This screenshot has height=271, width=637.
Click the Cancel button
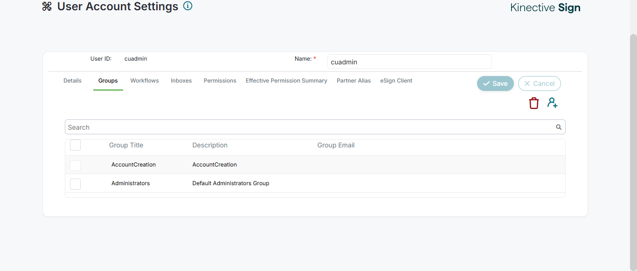[539, 83]
